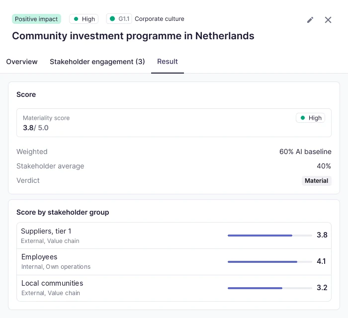Click the 4.1 Employees score value

(321, 261)
